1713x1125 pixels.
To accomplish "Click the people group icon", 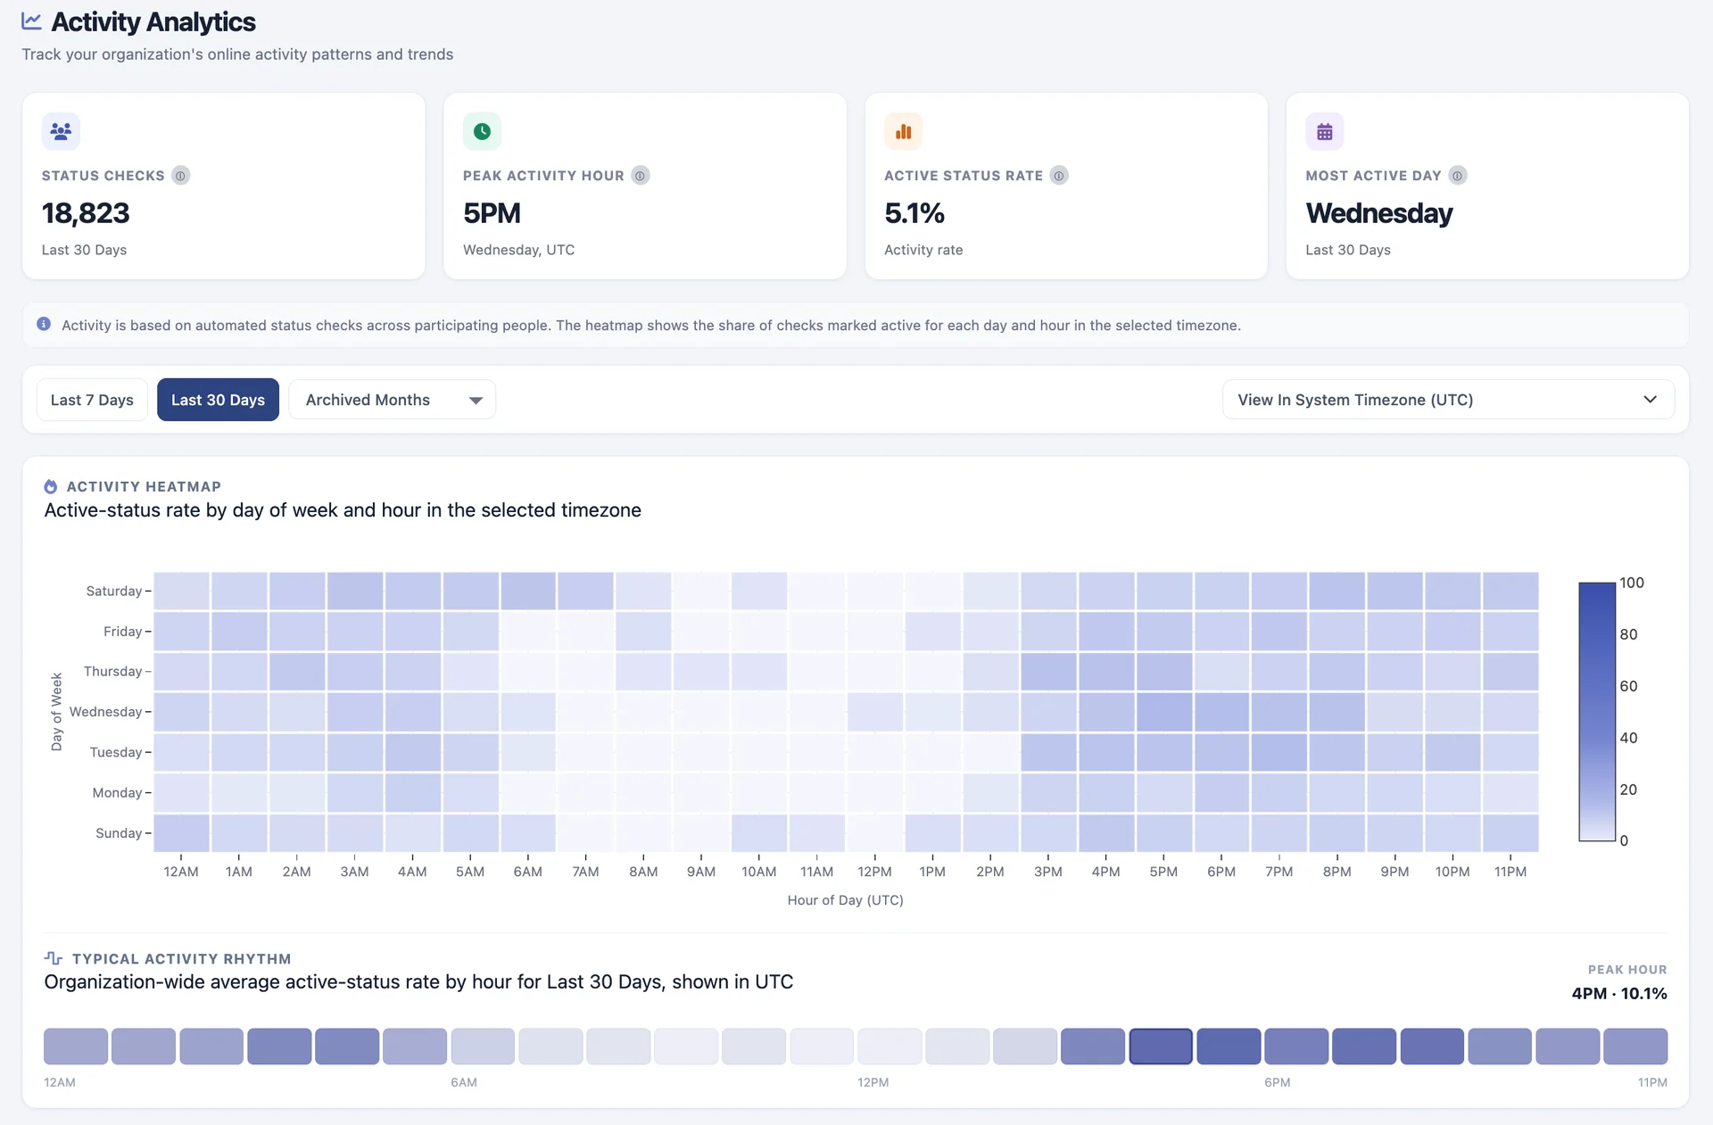I will click(x=61, y=131).
